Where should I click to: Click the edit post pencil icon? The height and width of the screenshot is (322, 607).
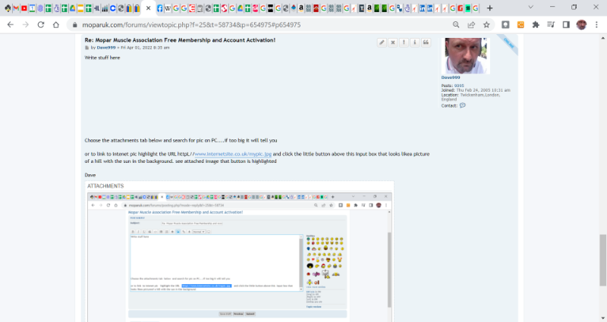point(382,42)
